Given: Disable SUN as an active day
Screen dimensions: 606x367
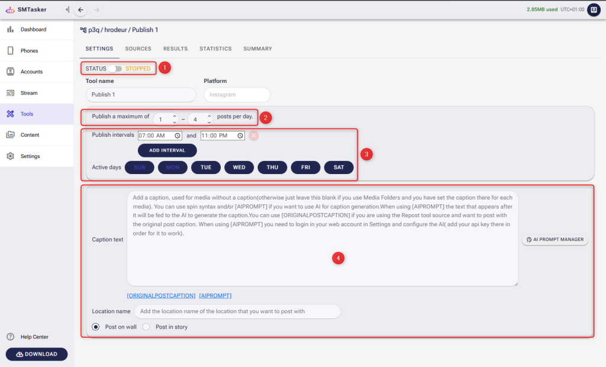Looking at the screenshot, I should (x=139, y=167).
